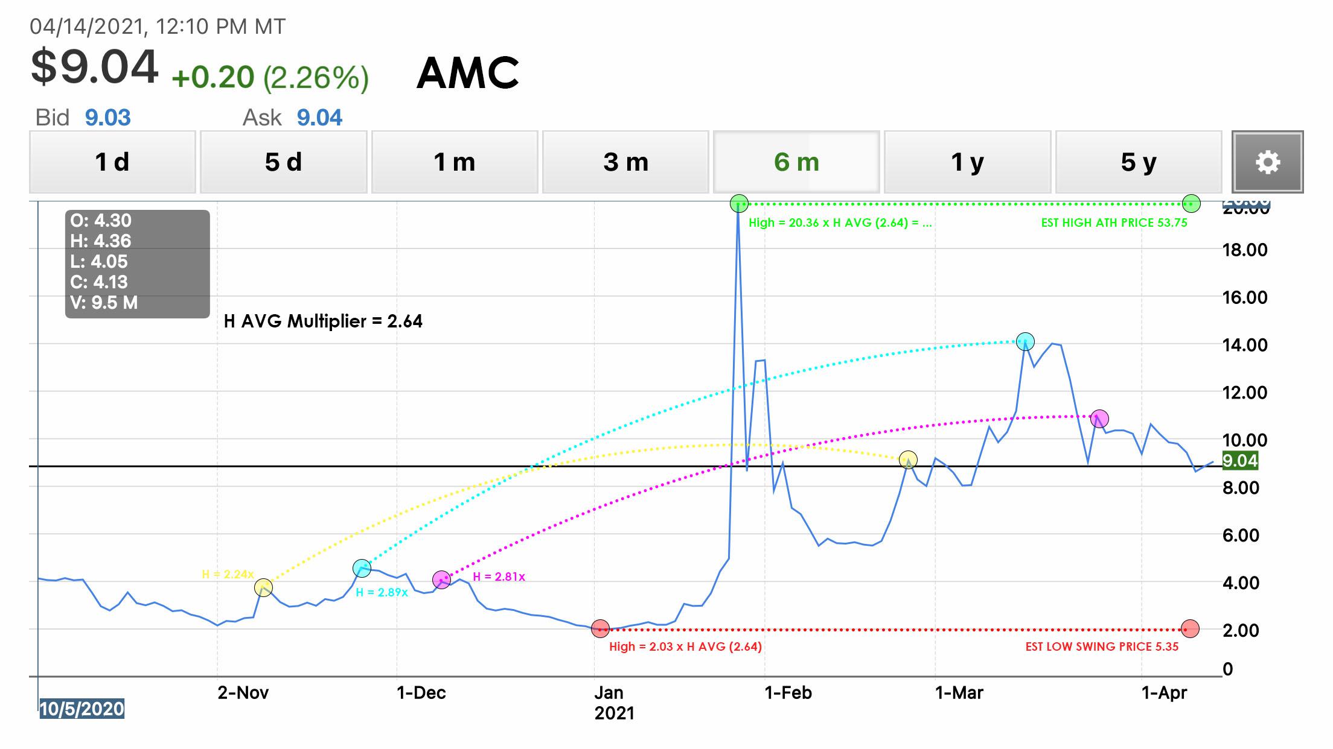1333x749 pixels.
Task: Select the active 6 m view
Action: click(x=796, y=162)
